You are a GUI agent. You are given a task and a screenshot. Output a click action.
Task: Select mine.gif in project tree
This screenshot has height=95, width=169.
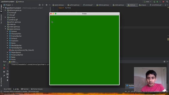[12, 15]
